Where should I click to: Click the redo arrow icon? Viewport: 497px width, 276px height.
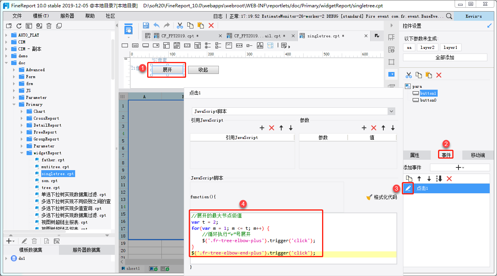click(167, 25)
